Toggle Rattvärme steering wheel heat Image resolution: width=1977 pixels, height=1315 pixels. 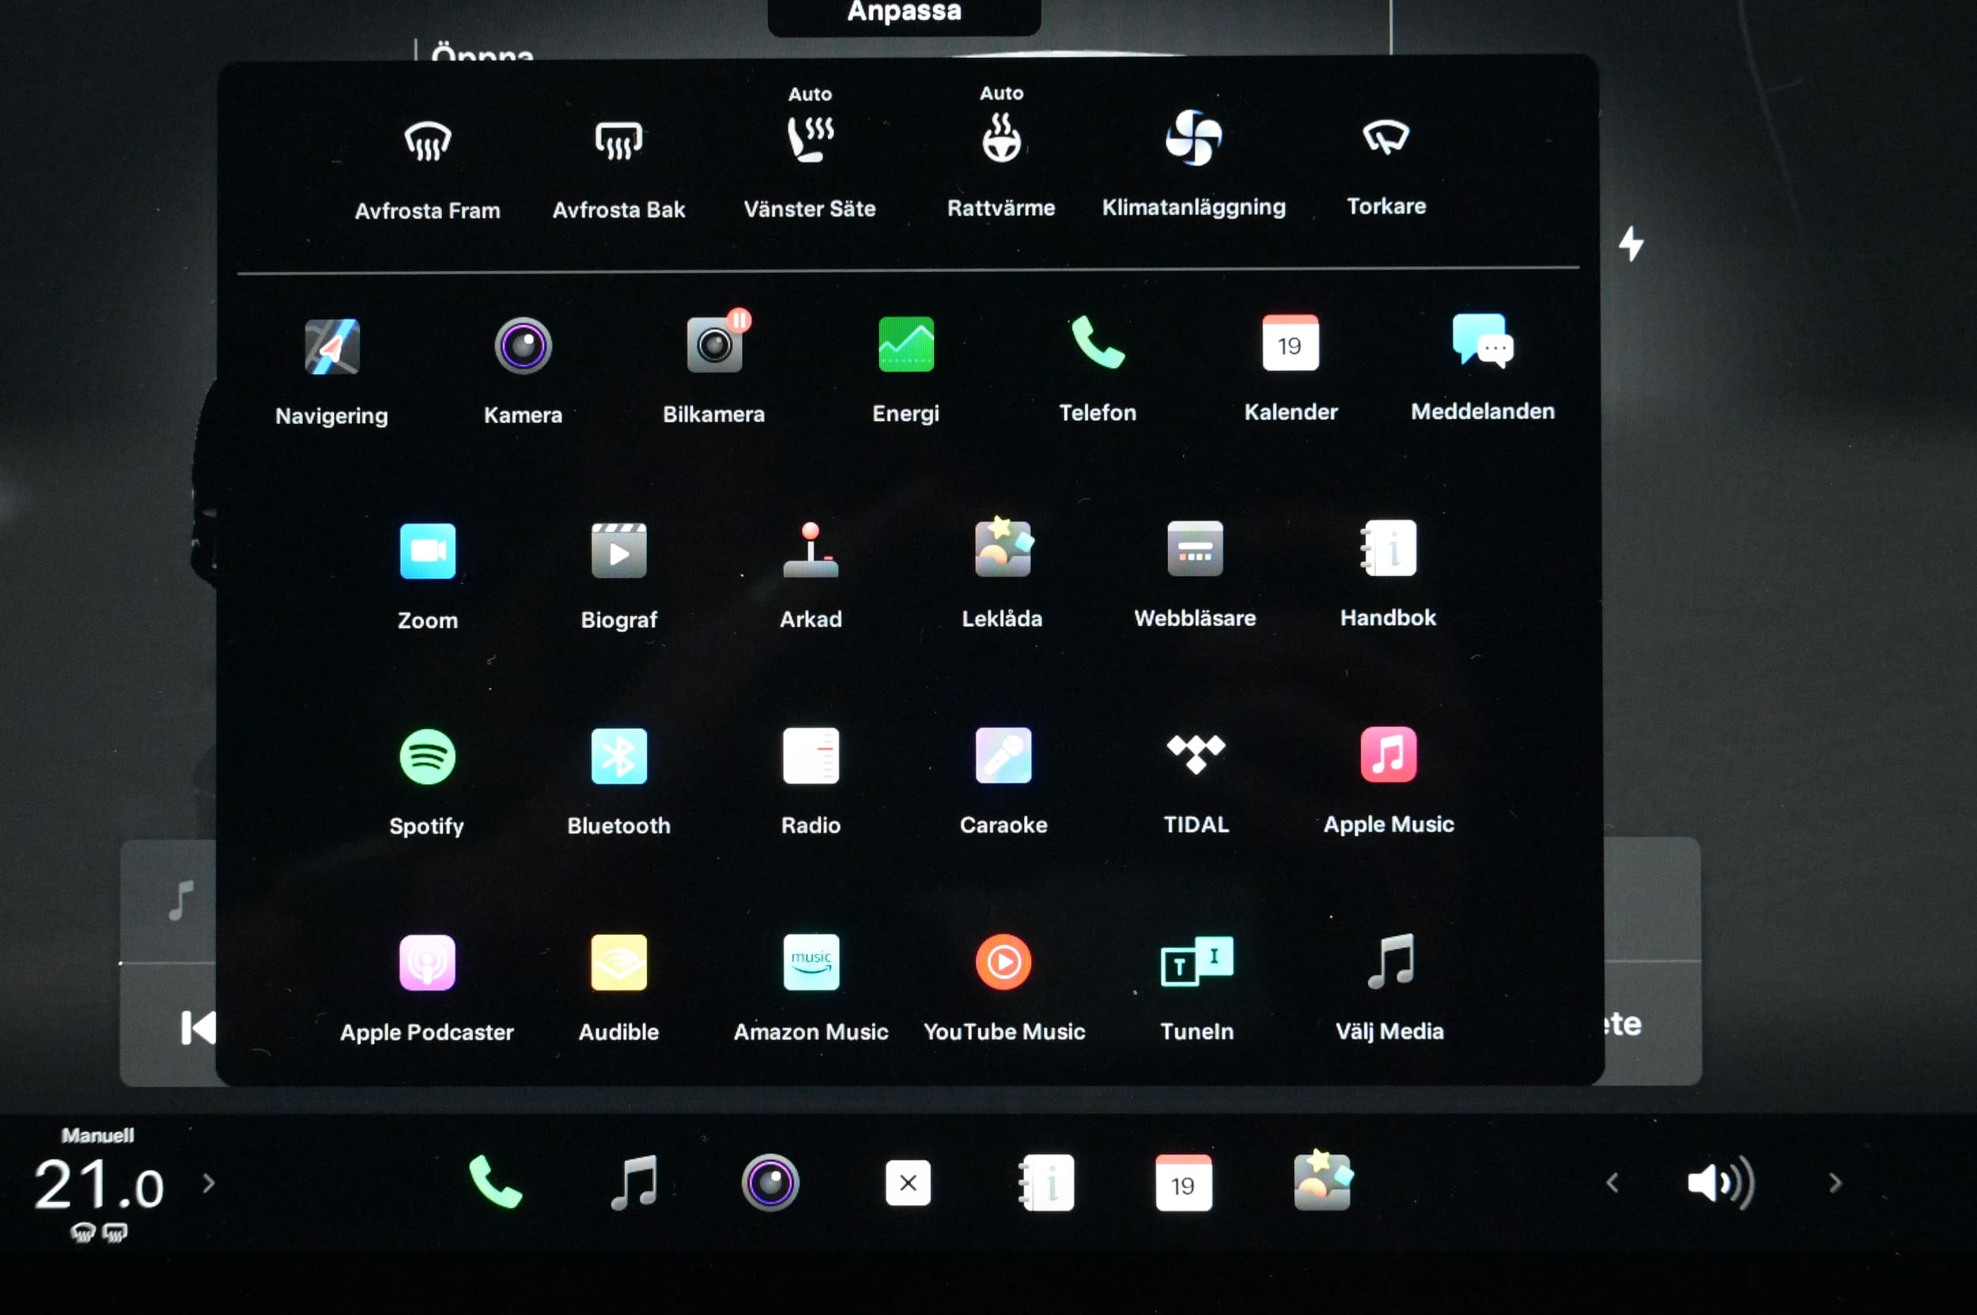click(x=1001, y=138)
